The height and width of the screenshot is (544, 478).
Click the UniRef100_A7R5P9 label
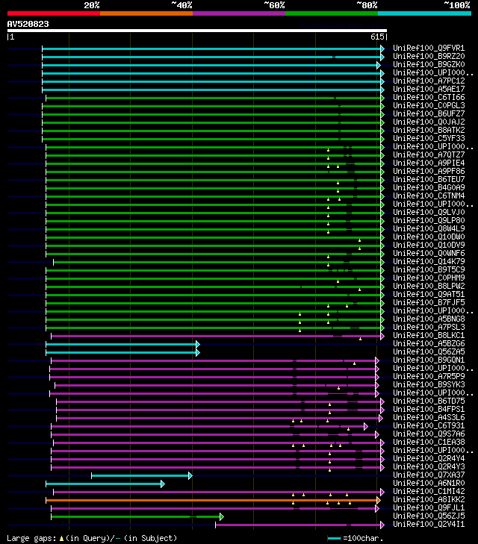[429, 376]
